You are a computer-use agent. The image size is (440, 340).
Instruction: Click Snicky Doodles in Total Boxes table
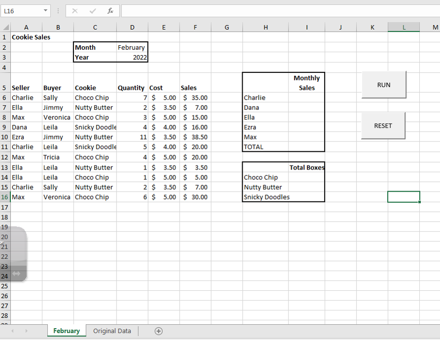point(265,197)
